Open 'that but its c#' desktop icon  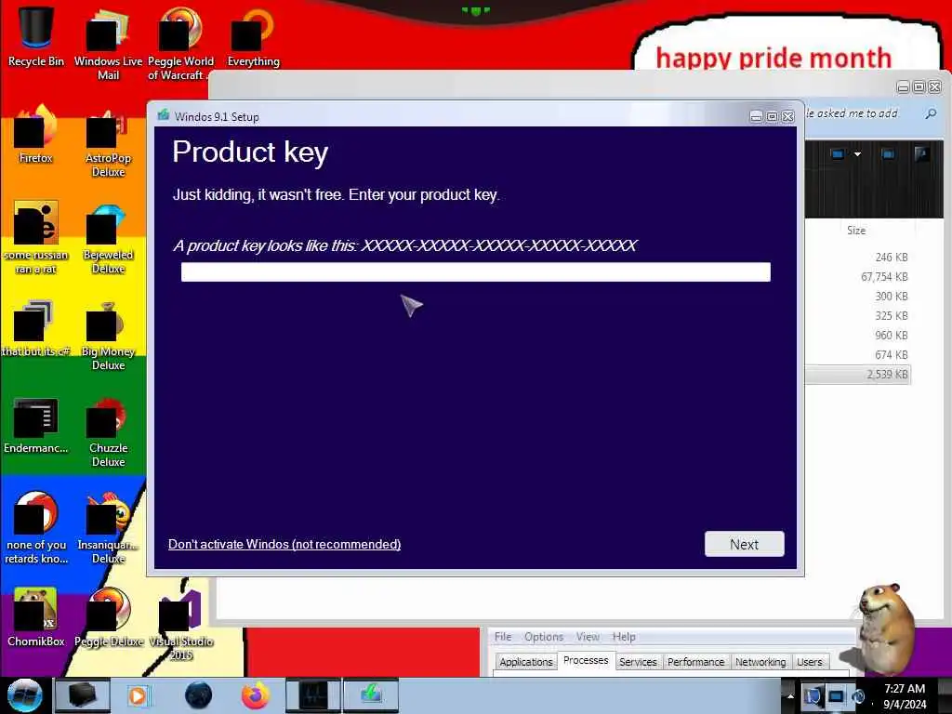pyautogui.click(x=36, y=328)
